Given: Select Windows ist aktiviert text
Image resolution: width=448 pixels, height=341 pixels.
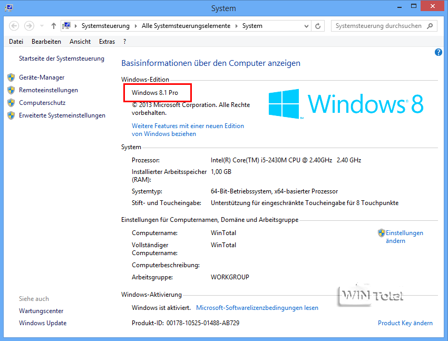Looking at the screenshot, I should click(161, 308).
